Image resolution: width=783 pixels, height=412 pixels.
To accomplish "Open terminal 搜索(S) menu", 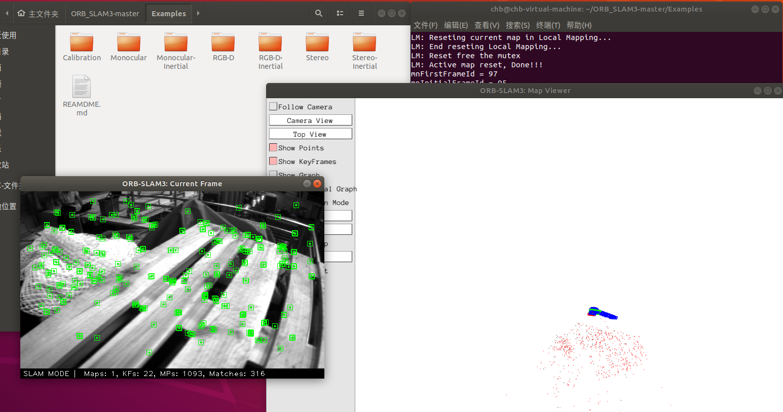I will tap(517, 25).
